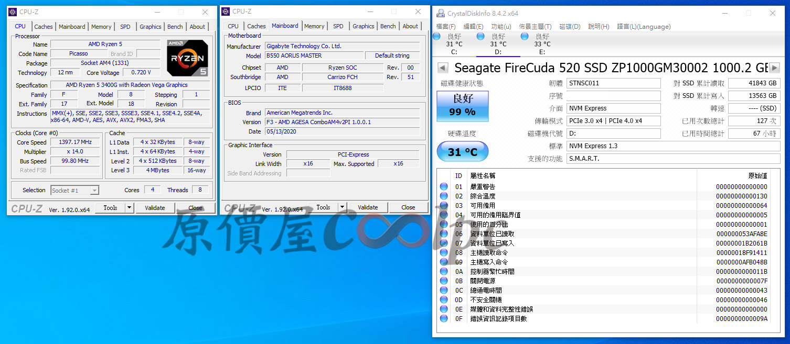Switch to Graphics tab in Mainboard window

tap(364, 26)
